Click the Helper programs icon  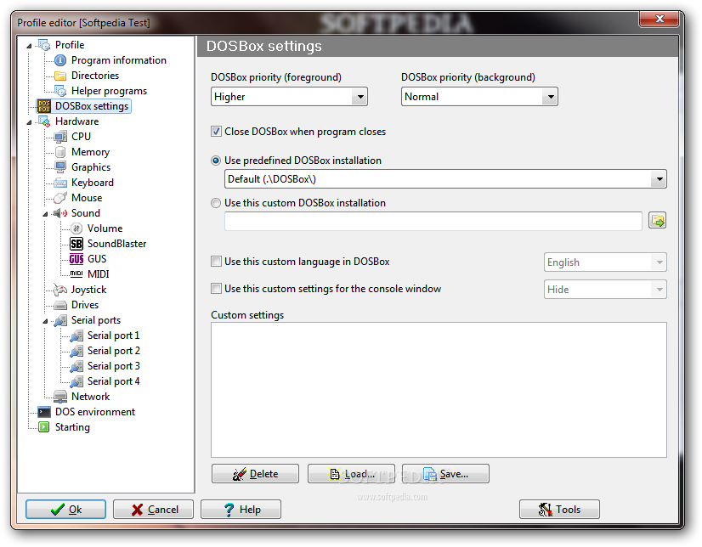coord(60,91)
